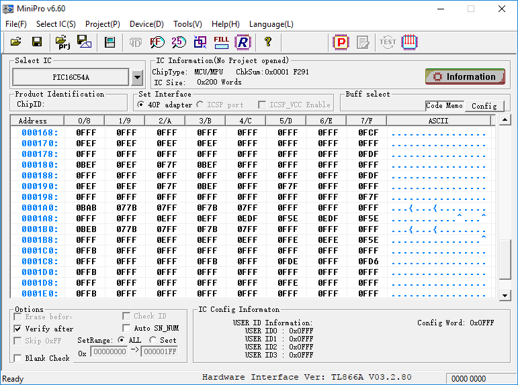Click the scrollbar down arrow

[505, 295]
